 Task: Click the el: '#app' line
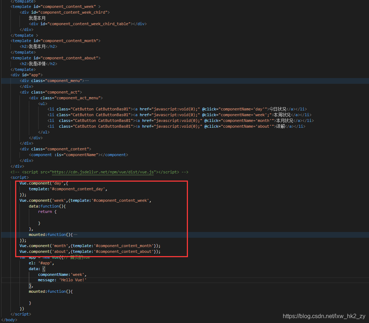click(41, 263)
